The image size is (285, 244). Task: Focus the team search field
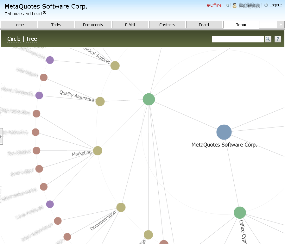pos(238,39)
